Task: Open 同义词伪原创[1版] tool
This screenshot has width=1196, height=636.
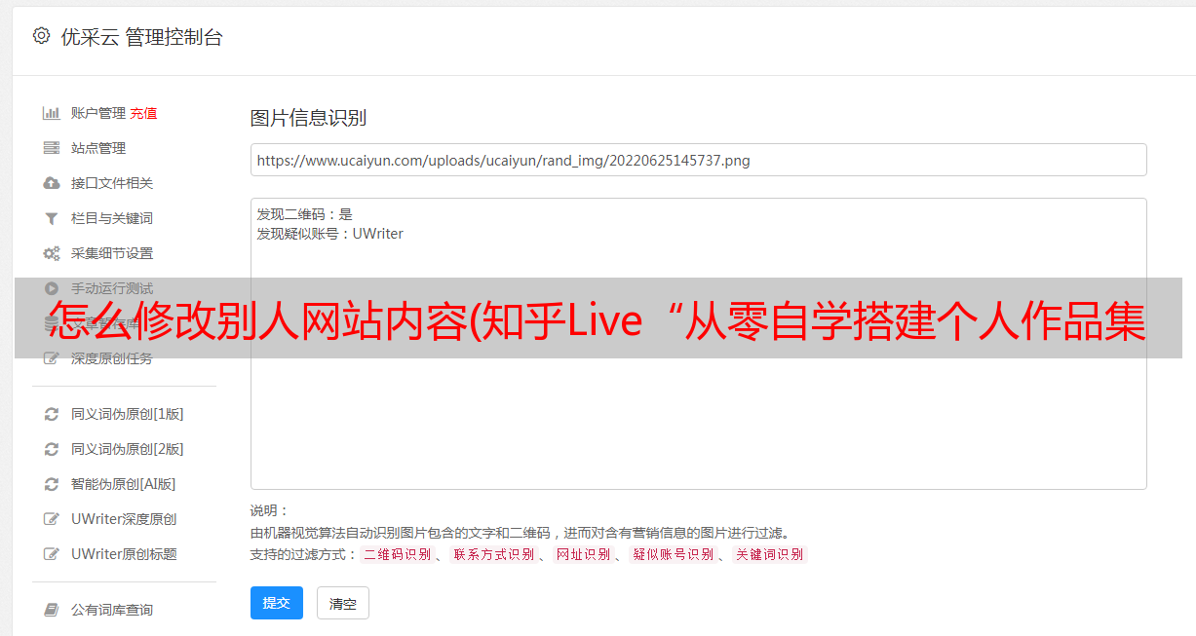Action: pyautogui.click(x=128, y=414)
